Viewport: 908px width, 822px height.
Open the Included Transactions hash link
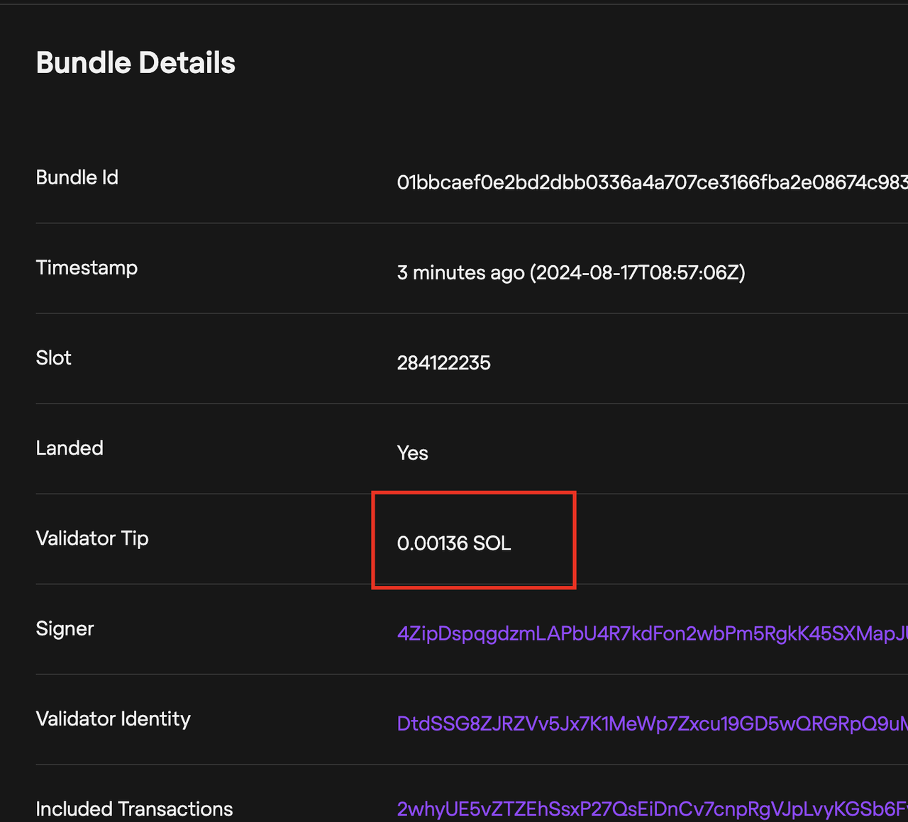click(652, 809)
